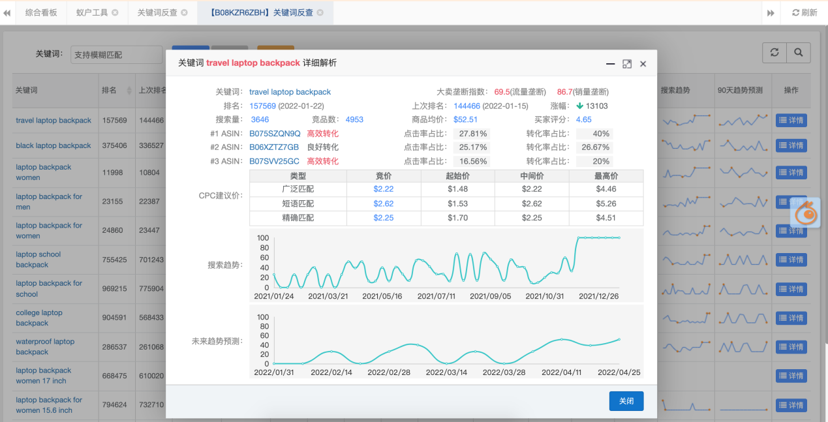Open 详情 for laptop backpack women row
Image resolution: width=828 pixels, height=422 pixels.
click(790, 173)
